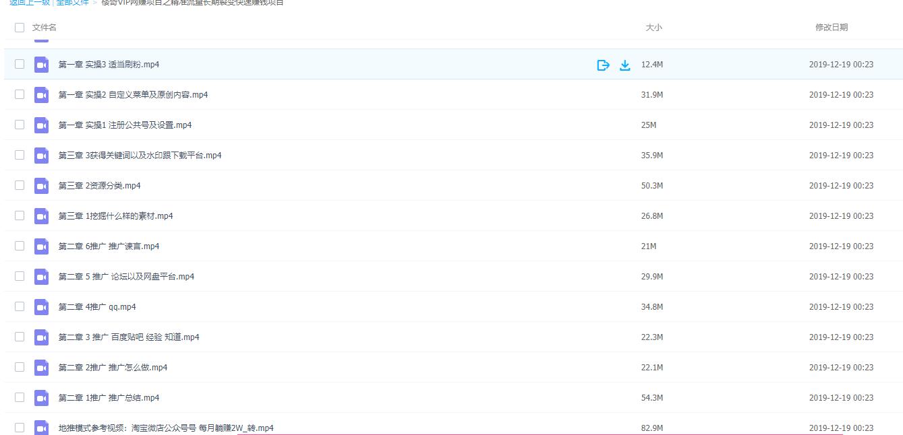This screenshot has width=903, height=435.
Task: Go back via 返回上一级 breadcrumb
Action: (x=30, y=3)
